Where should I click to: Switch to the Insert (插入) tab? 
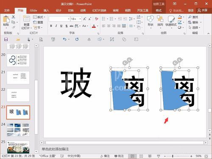46,11
